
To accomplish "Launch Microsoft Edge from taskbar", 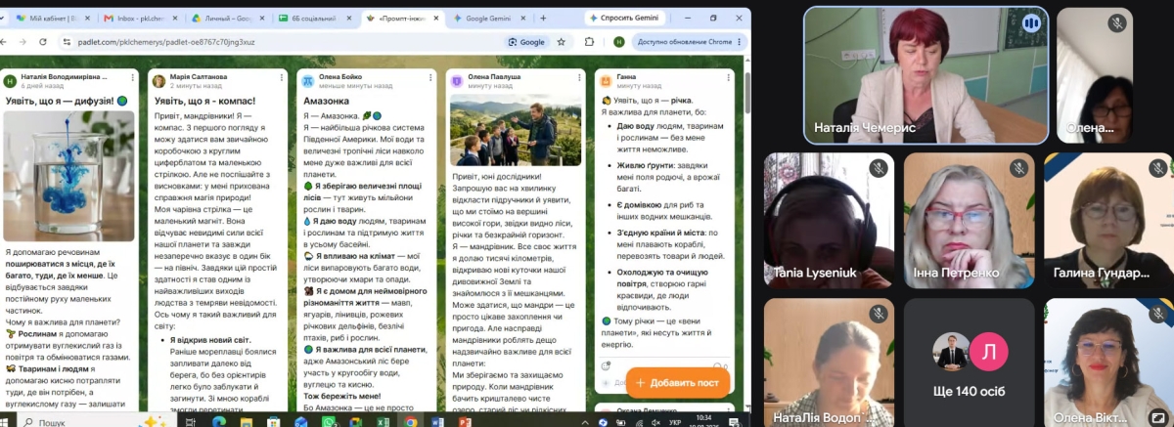I will [217, 422].
